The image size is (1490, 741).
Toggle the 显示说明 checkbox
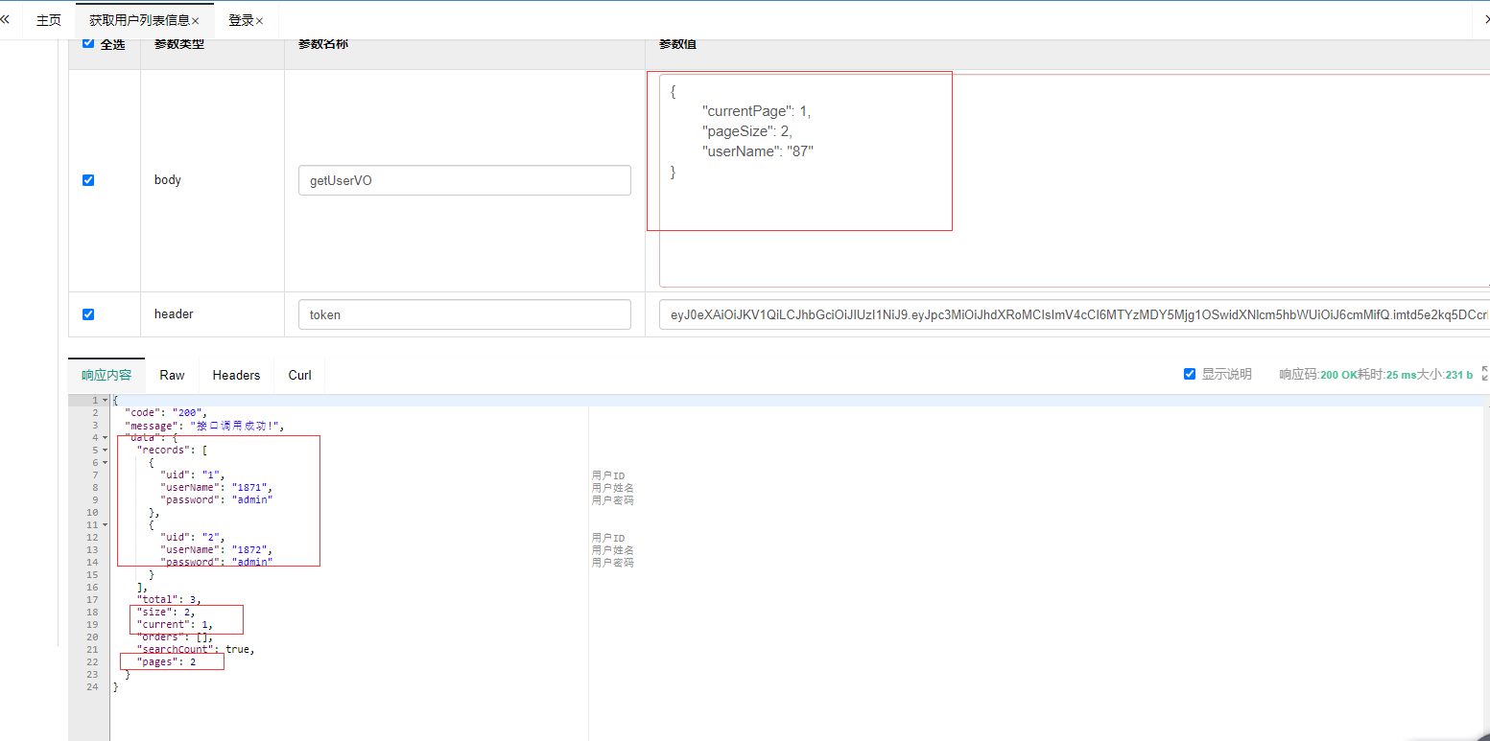coord(1190,374)
